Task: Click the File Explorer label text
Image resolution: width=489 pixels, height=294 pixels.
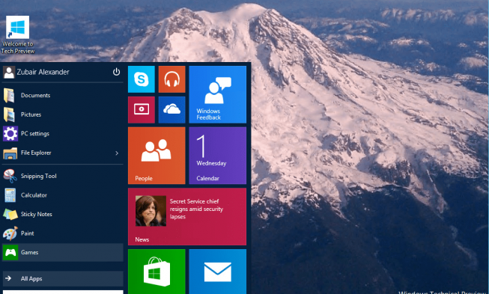Action: point(36,153)
